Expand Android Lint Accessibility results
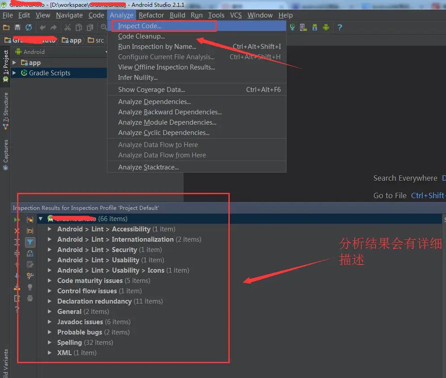 pyautogui.click(x=50, y=229)
